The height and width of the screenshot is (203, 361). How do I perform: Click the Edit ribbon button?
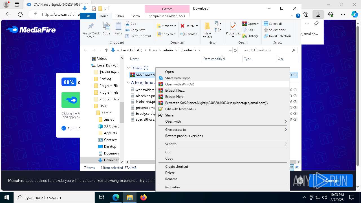[248, 30]
